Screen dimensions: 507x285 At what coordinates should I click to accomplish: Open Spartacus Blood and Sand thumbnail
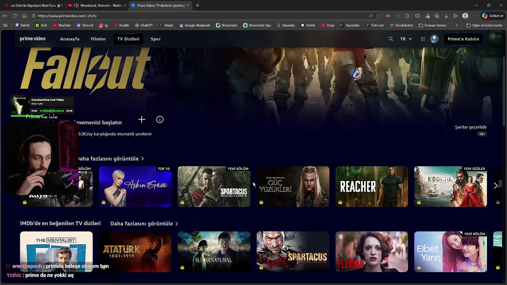point(293,252)
